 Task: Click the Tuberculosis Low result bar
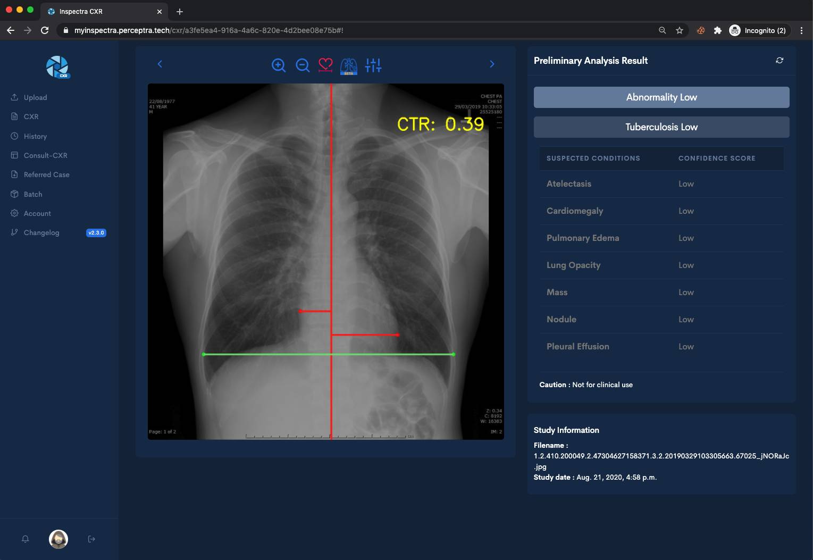pyautogui.click(x=661, y=127)
